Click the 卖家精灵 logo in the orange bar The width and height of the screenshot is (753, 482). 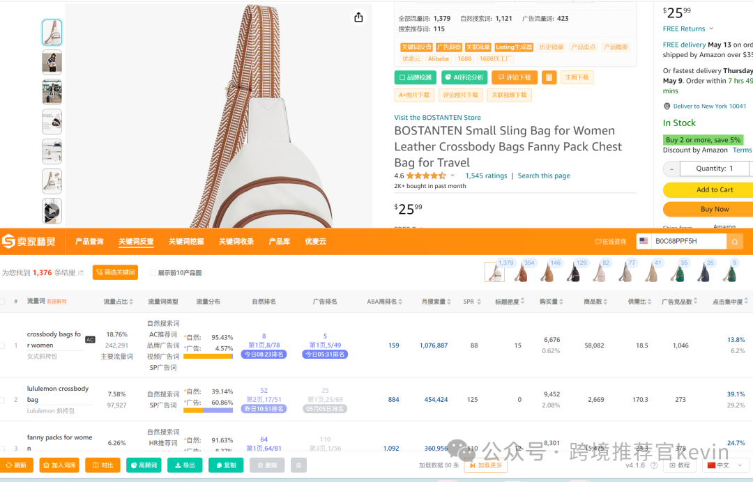click(x=29, y=241)
